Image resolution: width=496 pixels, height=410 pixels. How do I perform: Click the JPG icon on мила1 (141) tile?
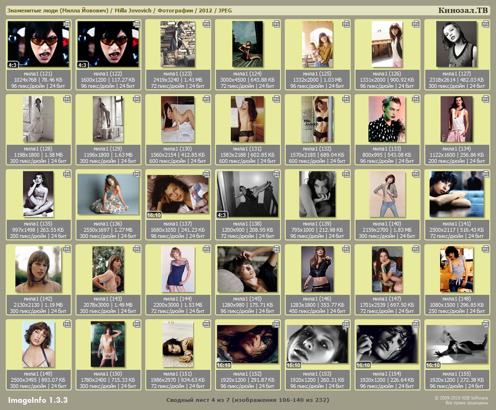(485, 173)
